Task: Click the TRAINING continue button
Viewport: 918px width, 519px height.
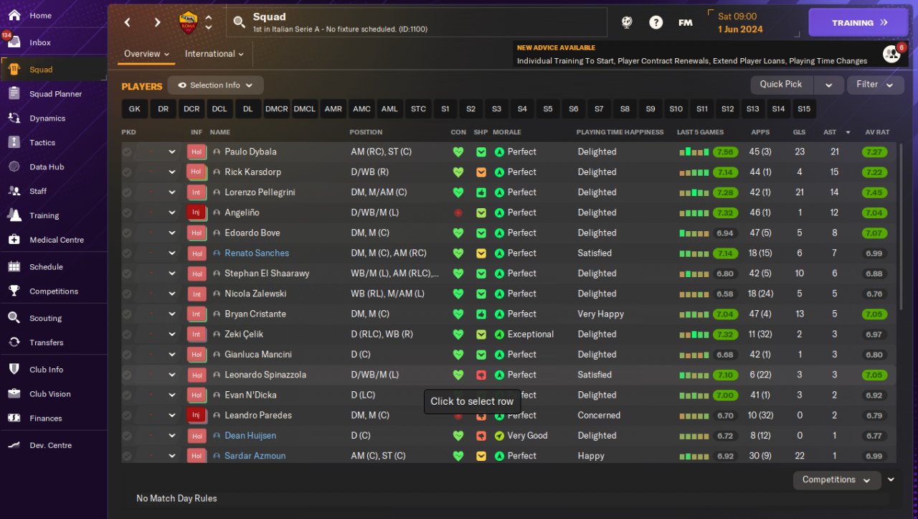Action: point(859,22)
